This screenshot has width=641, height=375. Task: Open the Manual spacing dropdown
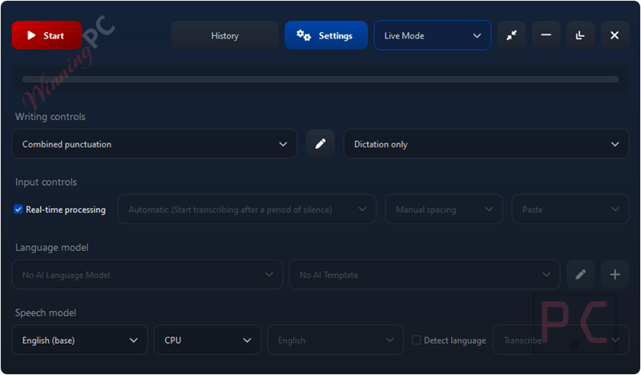[444, 209]
